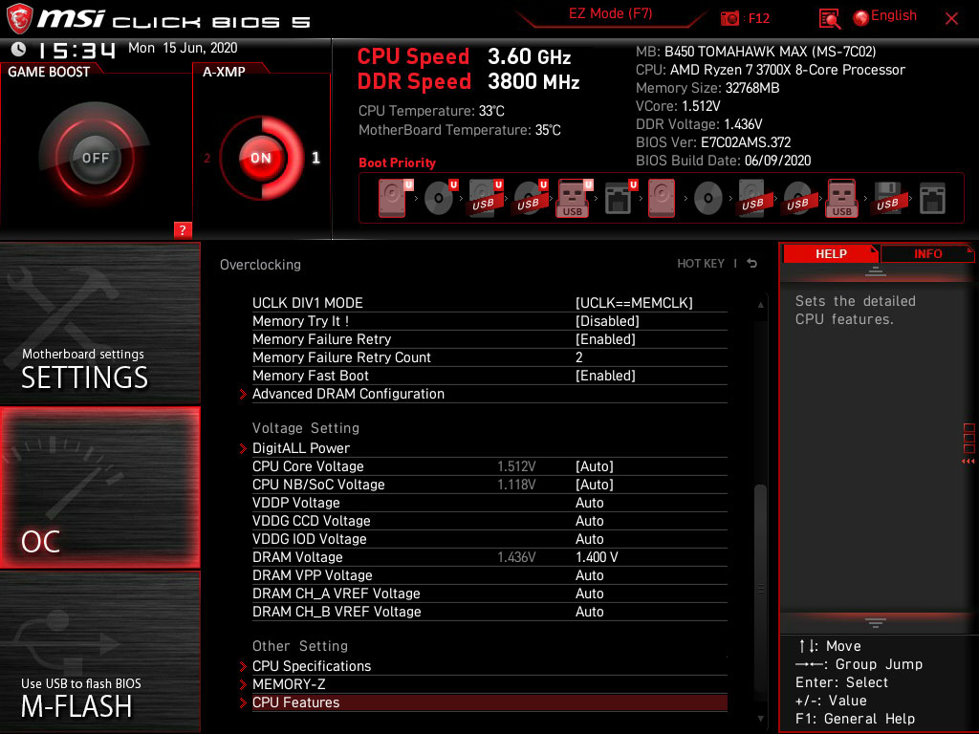Open the Game Boost help question mark
The image size is (979, 734).
185,230
